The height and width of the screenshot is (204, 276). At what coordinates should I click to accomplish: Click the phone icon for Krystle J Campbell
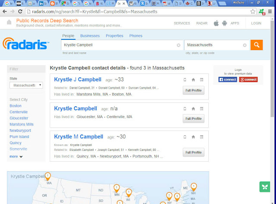pyautogui.click(x=185, y=80)
